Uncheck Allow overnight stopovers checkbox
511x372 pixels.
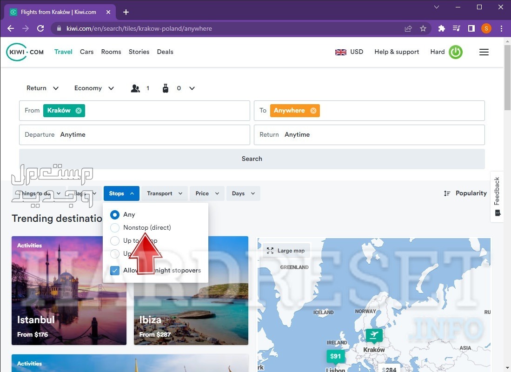(x=115, y=271)
